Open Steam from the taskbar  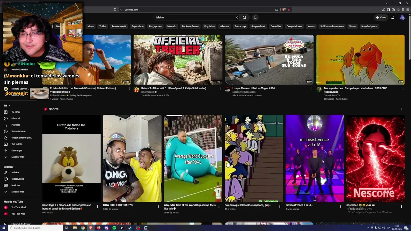pos(130,228)
